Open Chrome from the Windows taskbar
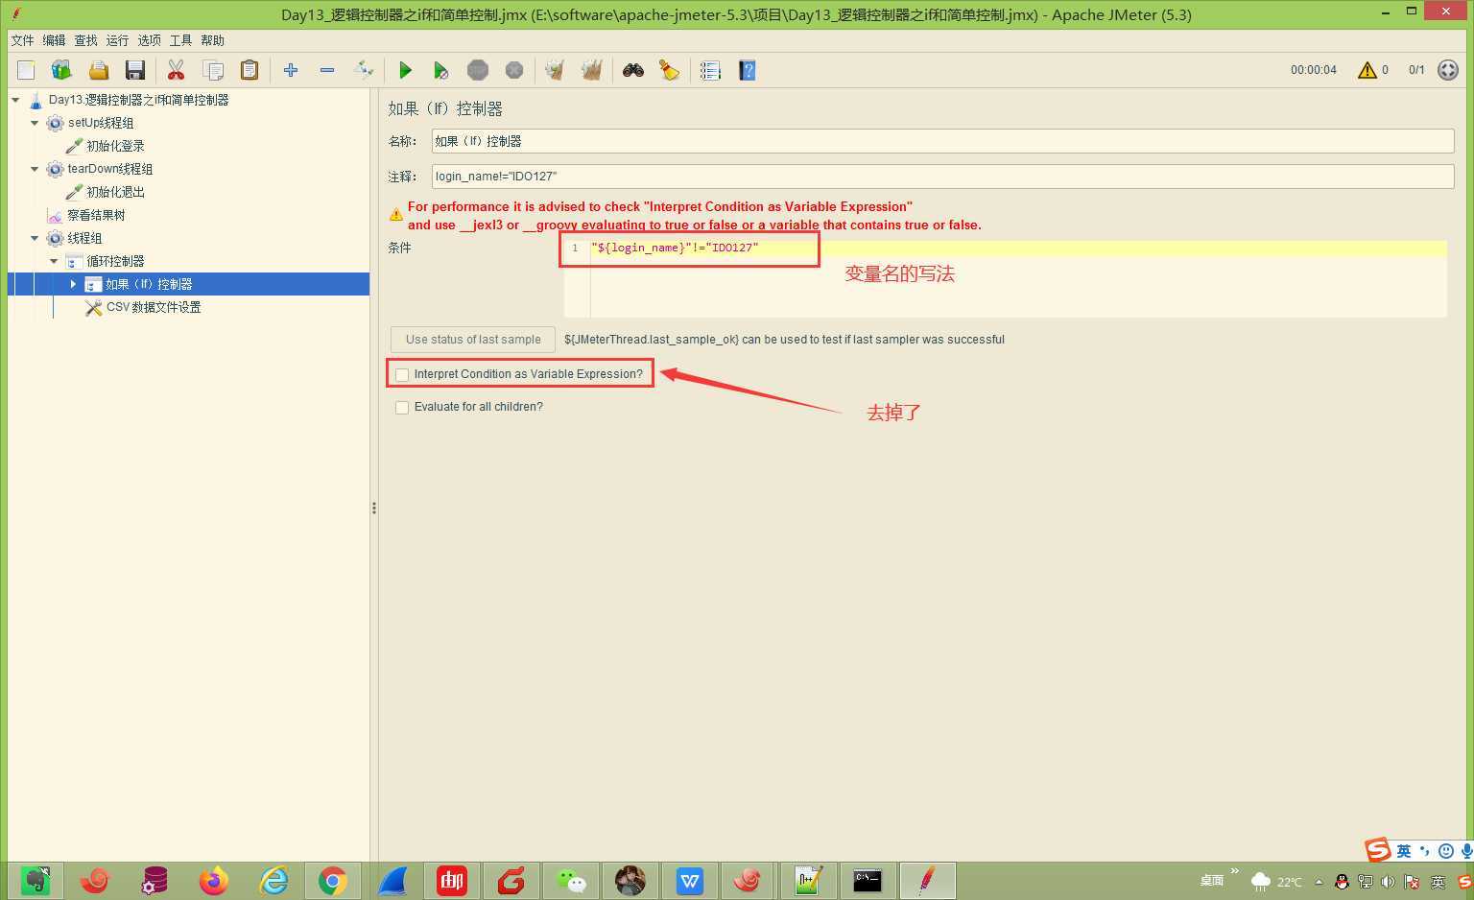The height and width of the screenshot is (900, 1474). point(332,880)
